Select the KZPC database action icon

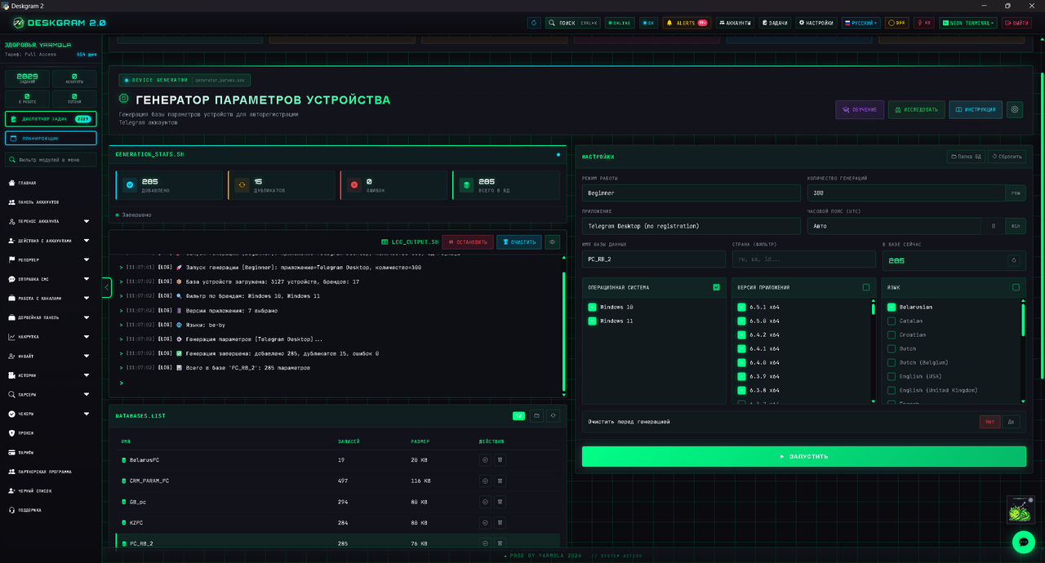tap(485, 522)
